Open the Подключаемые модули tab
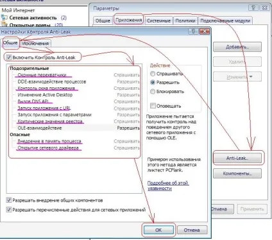This screenshot has width=272, height=240. [x=225, y=21]
